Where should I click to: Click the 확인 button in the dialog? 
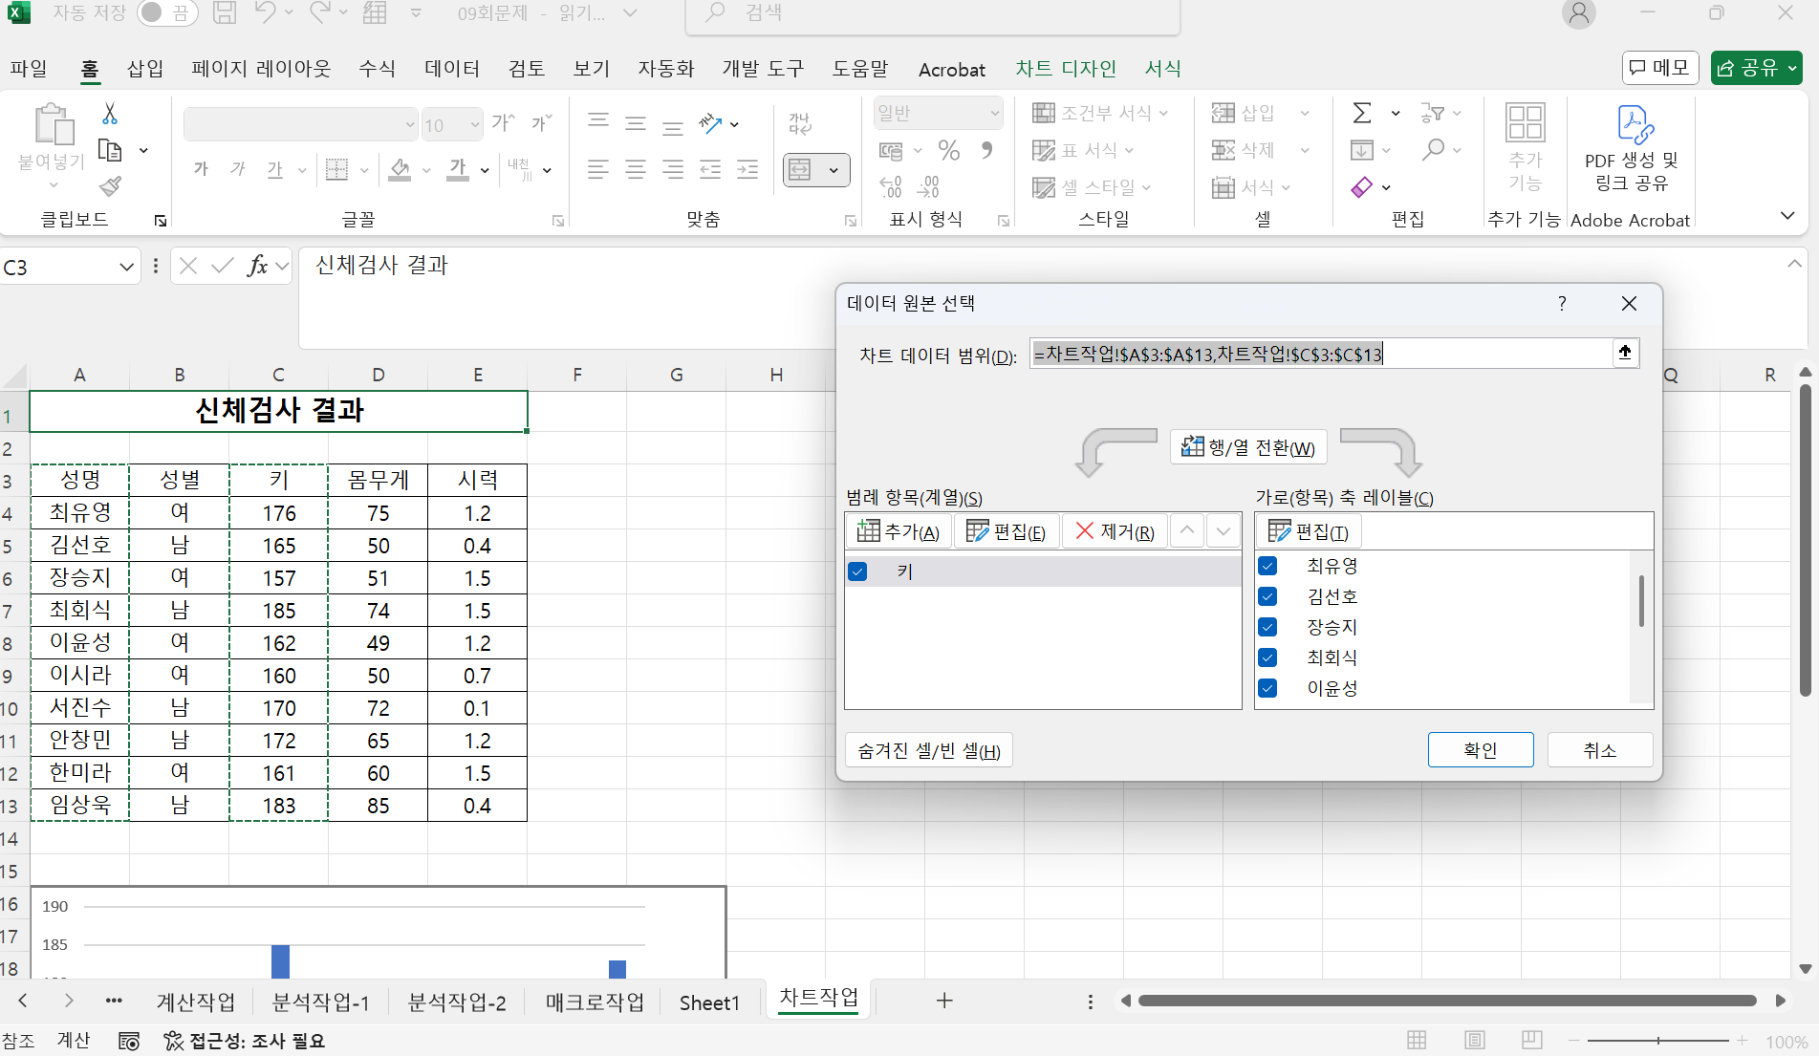tap(1480, 750)
